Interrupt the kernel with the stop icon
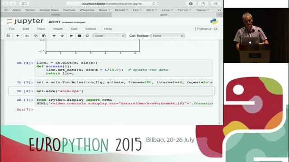Viewport: 289px width, 162px height. click(x=79, y=36)
